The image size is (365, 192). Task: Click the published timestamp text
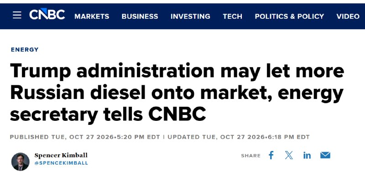[85, 137]
